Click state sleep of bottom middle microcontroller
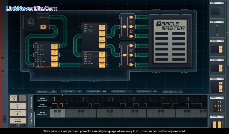This screenshot has height=134, width=229. pos(102,60)
